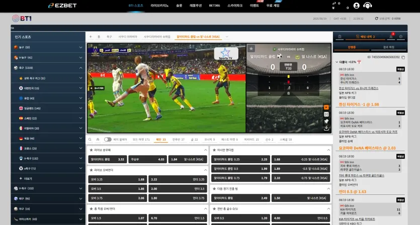
Task: Open the Yokohama DeNA BayStars match link
Action: click(x=368, y=132)
